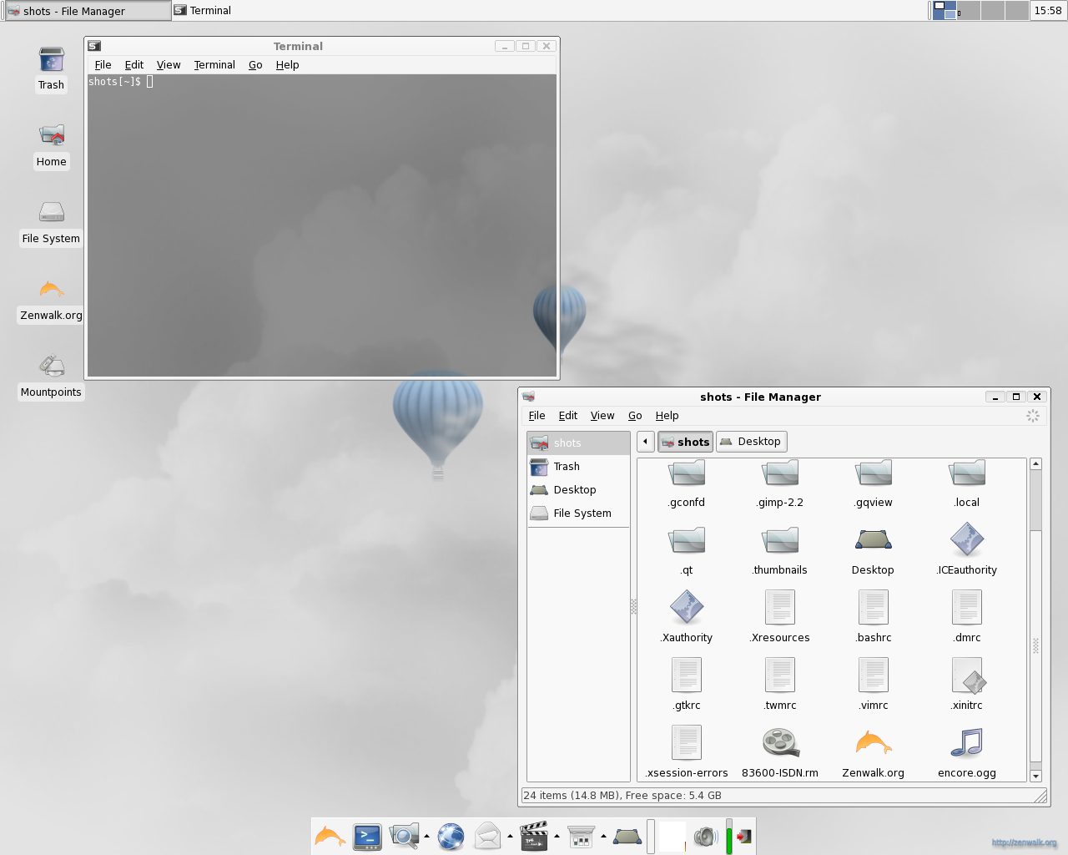Image resolution: width=1068 pixels, height=855 pixels.
Task: Open the .gqview folder
Action: click(x=874, y=473)
